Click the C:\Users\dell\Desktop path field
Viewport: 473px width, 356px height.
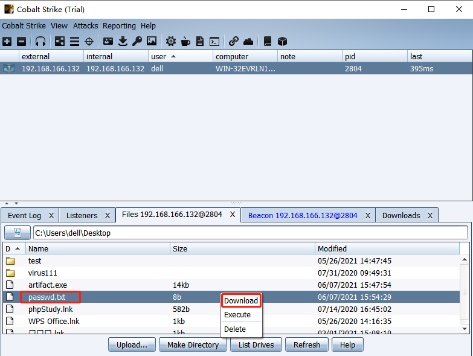point(250,233)
